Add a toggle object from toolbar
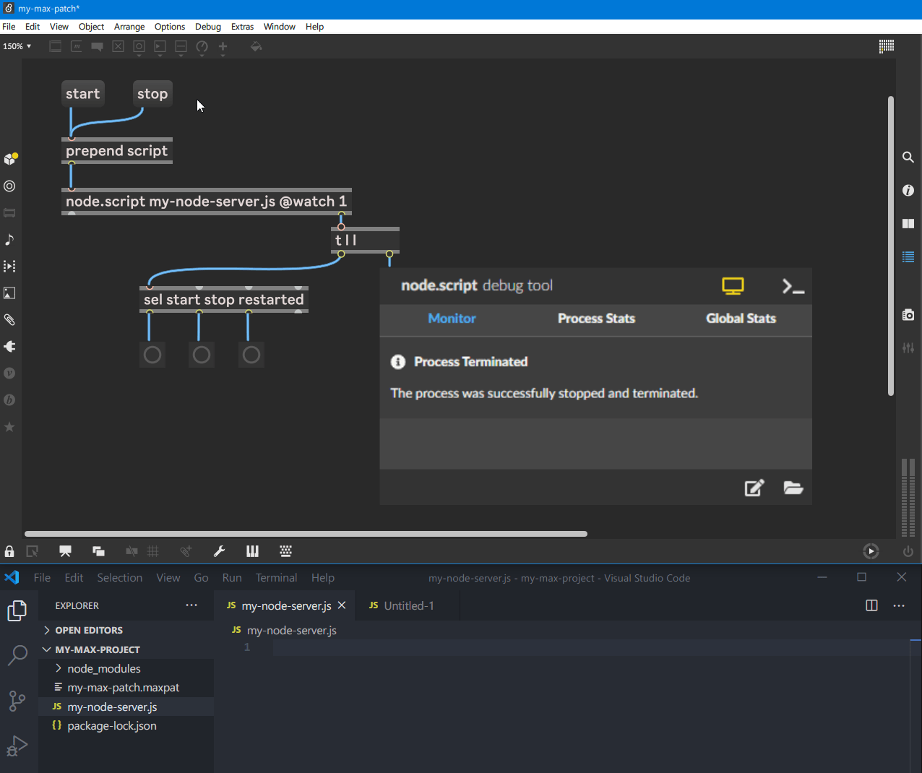Screen dimensions: 922x773 (118, 46)
